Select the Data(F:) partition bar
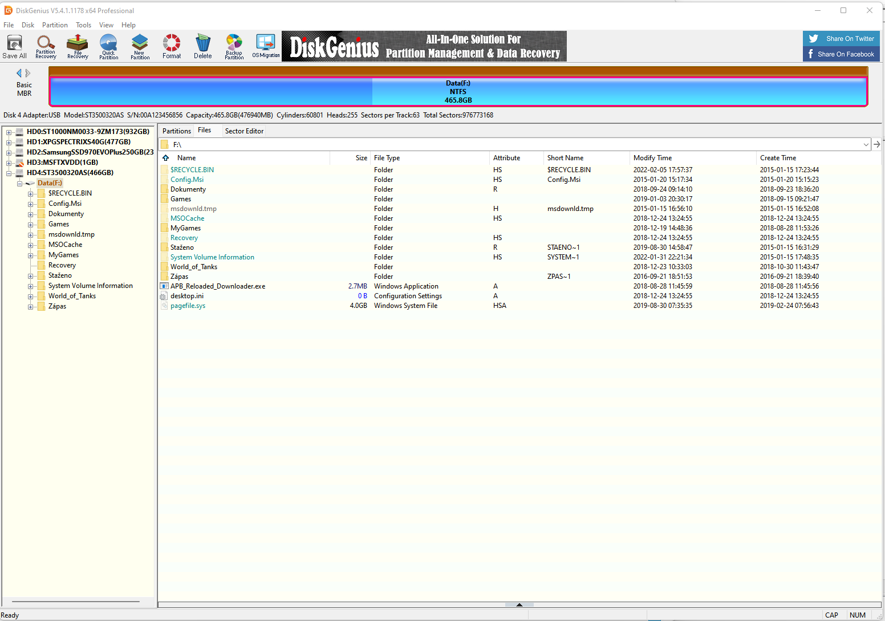 coord(458,91)
